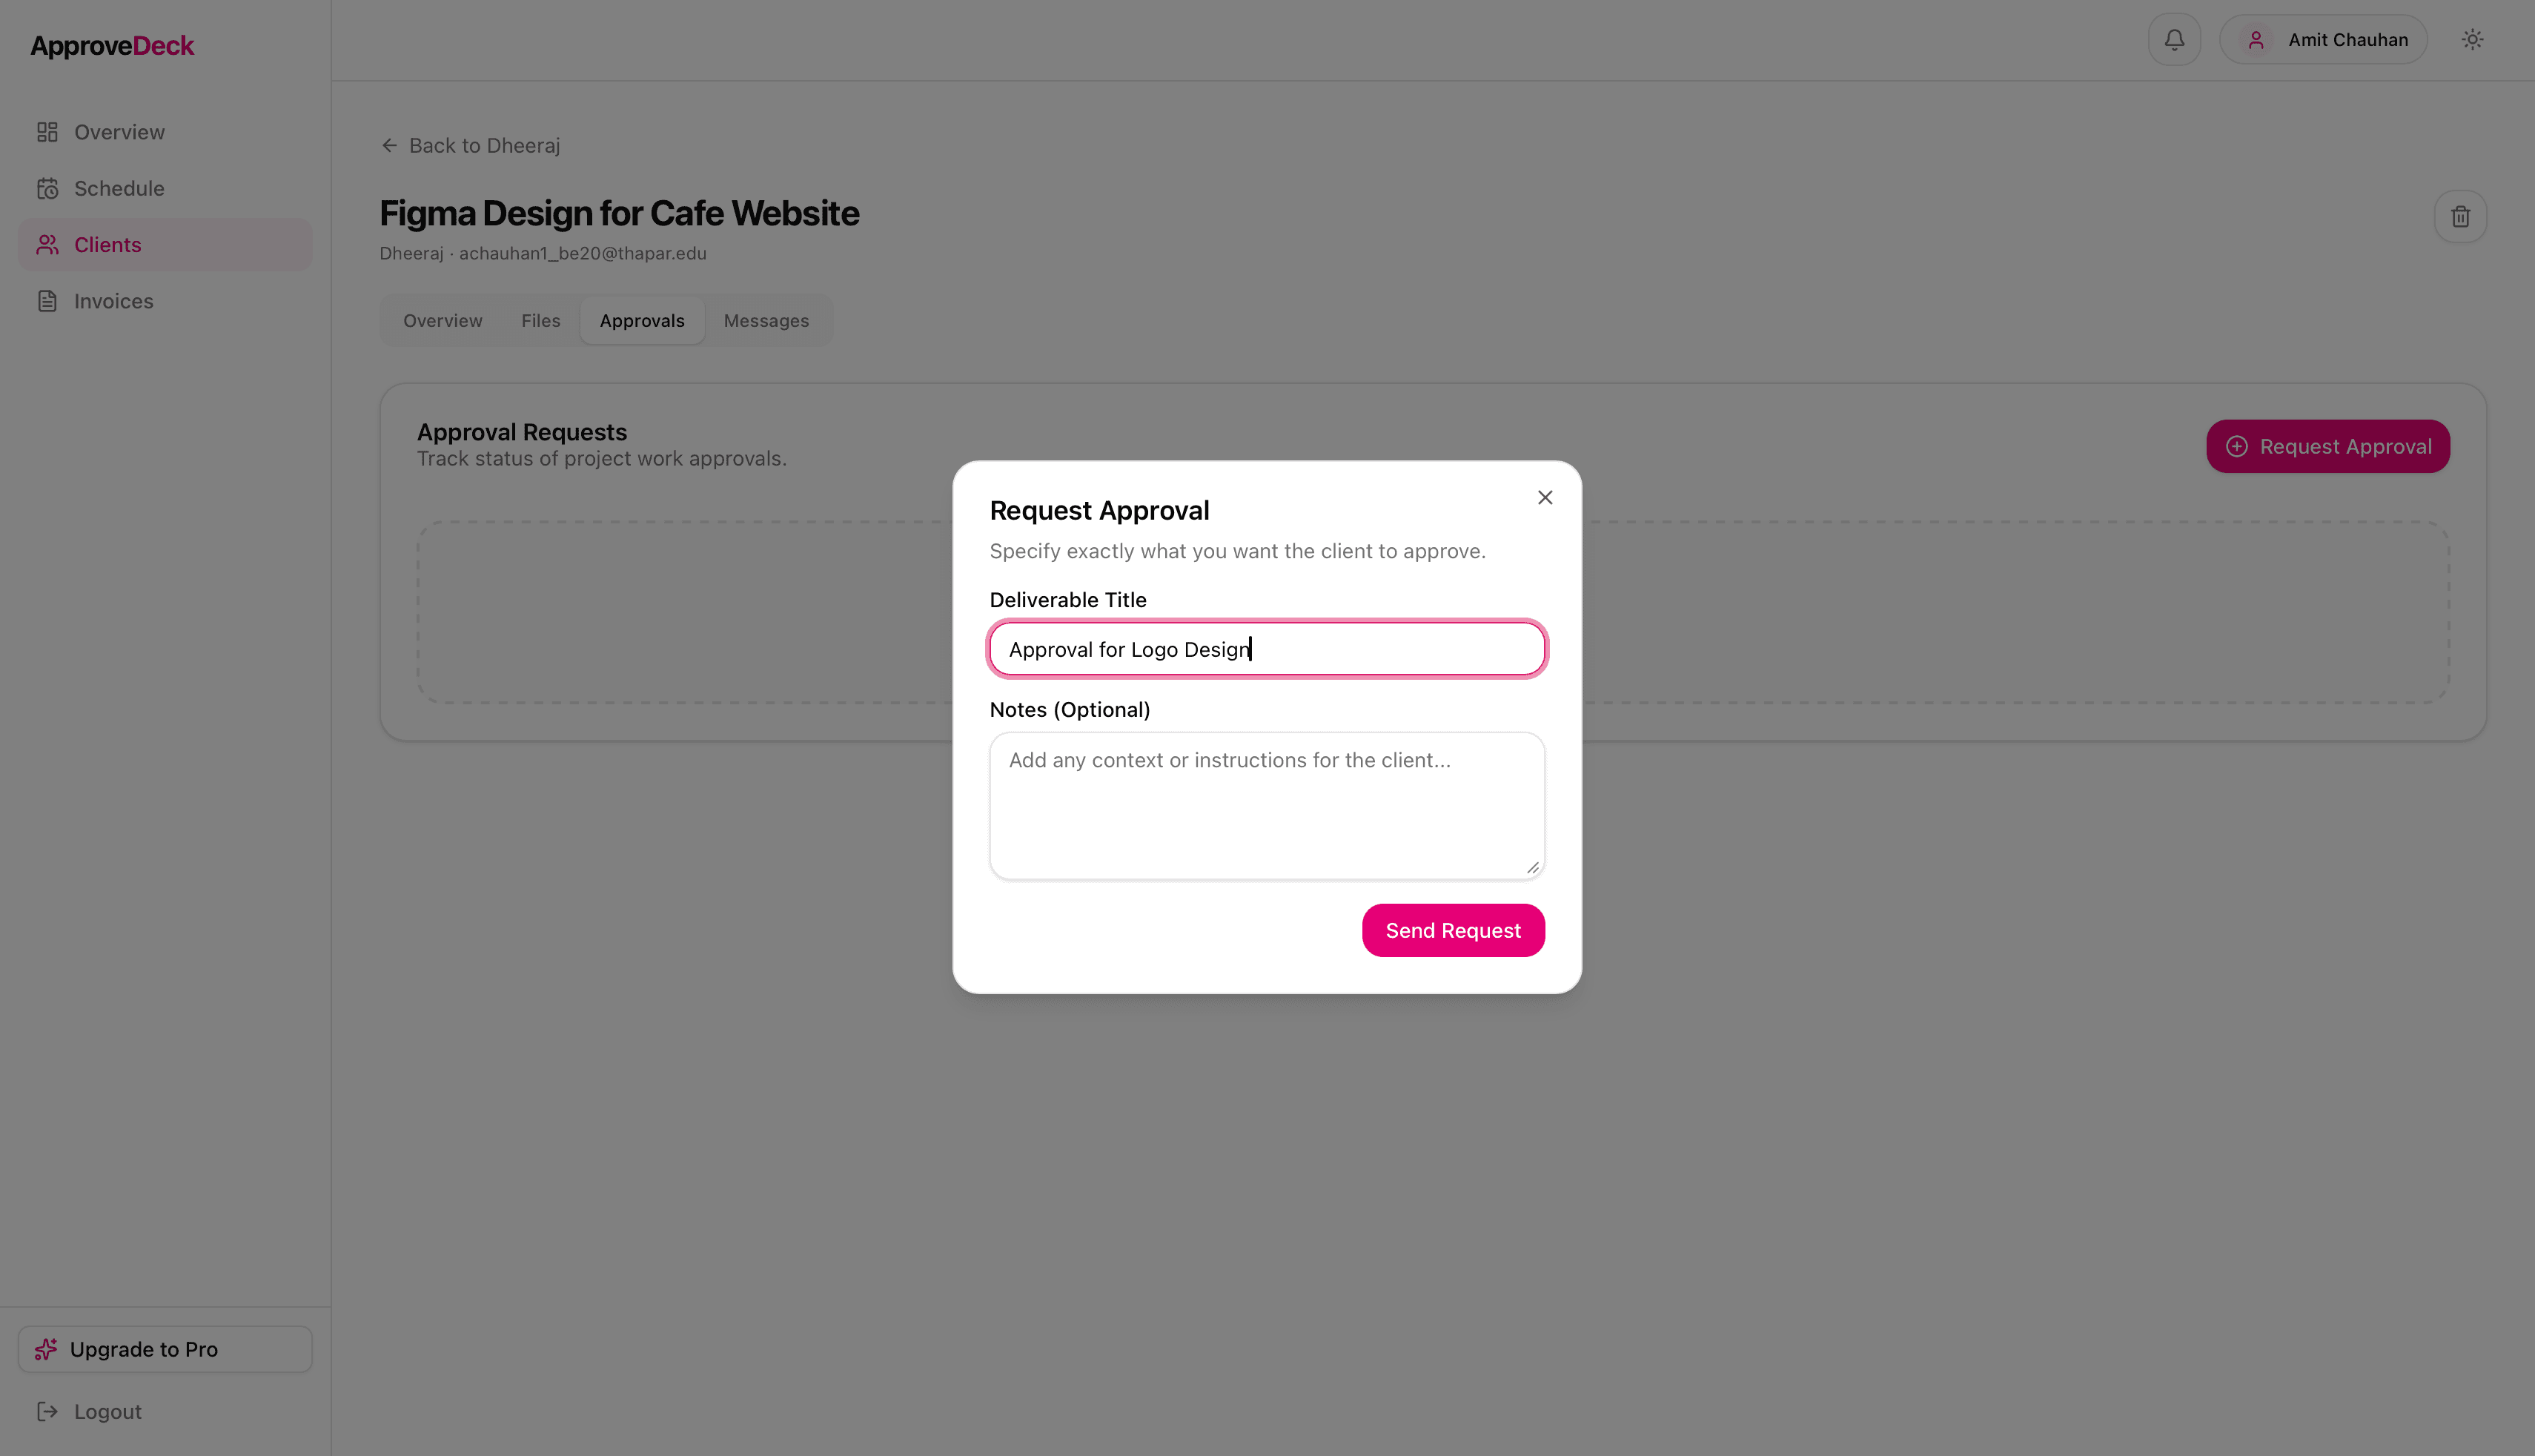Close the Request Approval dialog

point(1545,497)
